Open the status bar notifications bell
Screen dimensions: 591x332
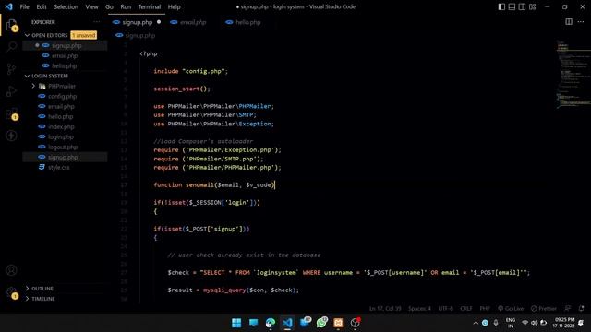point(581,308)
